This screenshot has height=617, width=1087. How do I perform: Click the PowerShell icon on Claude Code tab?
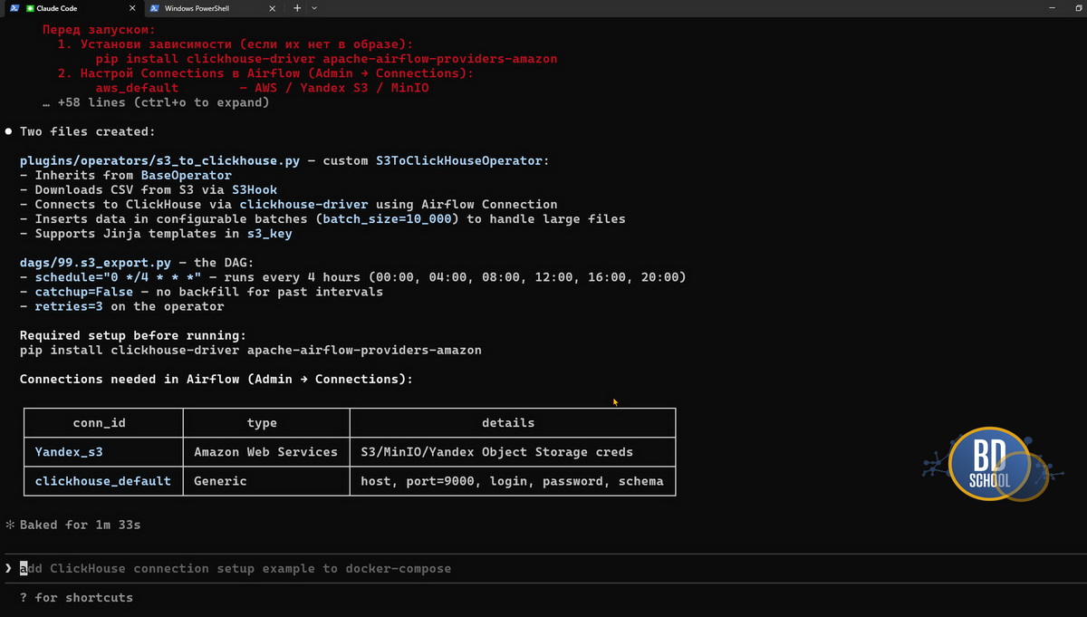click(x=14, y=8)
